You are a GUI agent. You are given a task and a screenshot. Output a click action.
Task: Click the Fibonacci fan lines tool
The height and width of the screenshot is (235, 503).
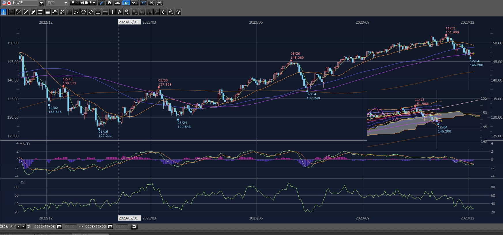tap(62, 12)
